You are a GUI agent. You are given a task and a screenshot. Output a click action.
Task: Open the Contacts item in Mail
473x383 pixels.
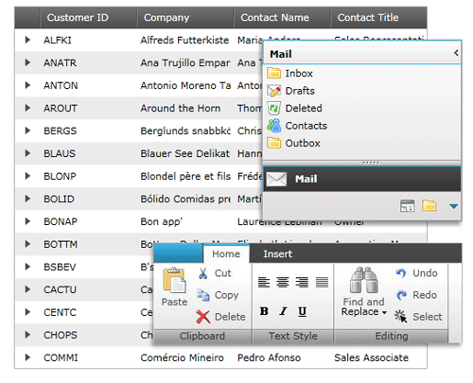(306, 126)
